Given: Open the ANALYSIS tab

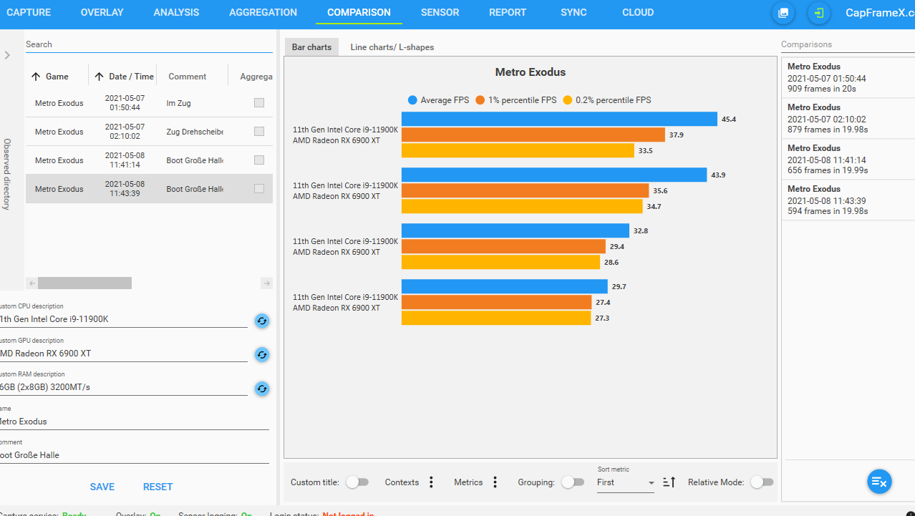Looking at the screenshot, I should 176,12.
